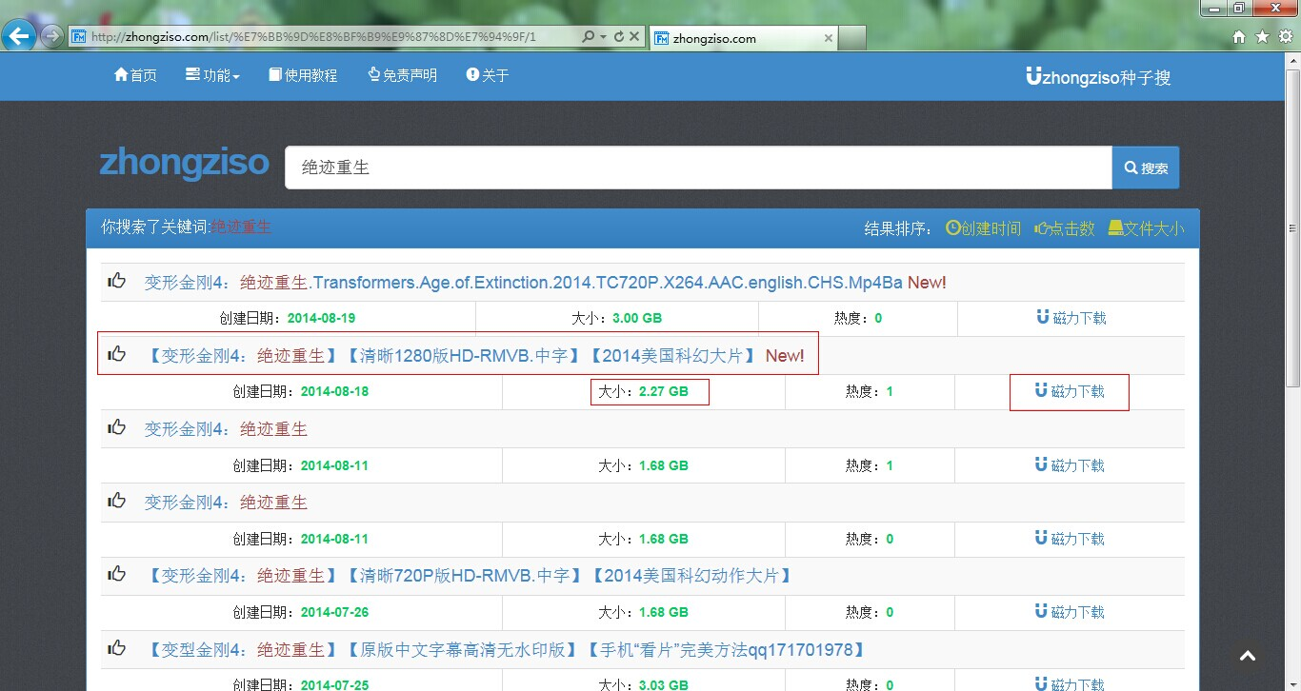
Task: Click thumbs-up icon on 原版中文字幕高清无水印版 result
Action: tap(117, 648)
